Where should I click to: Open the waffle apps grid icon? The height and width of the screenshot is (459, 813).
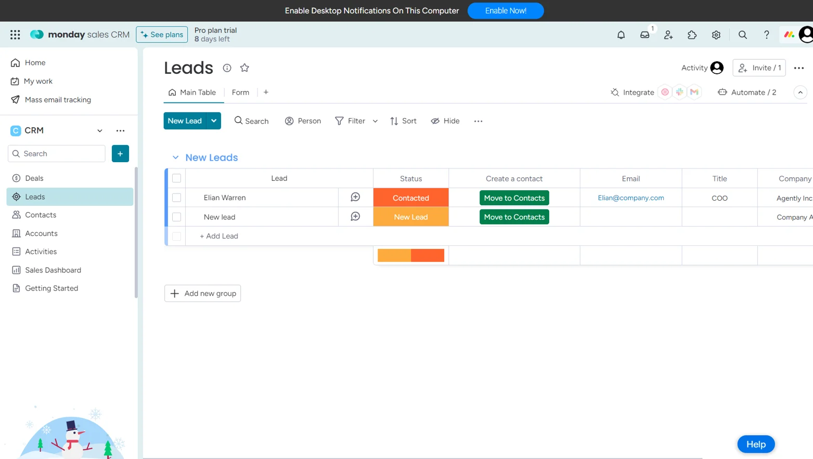pos(15,34)
